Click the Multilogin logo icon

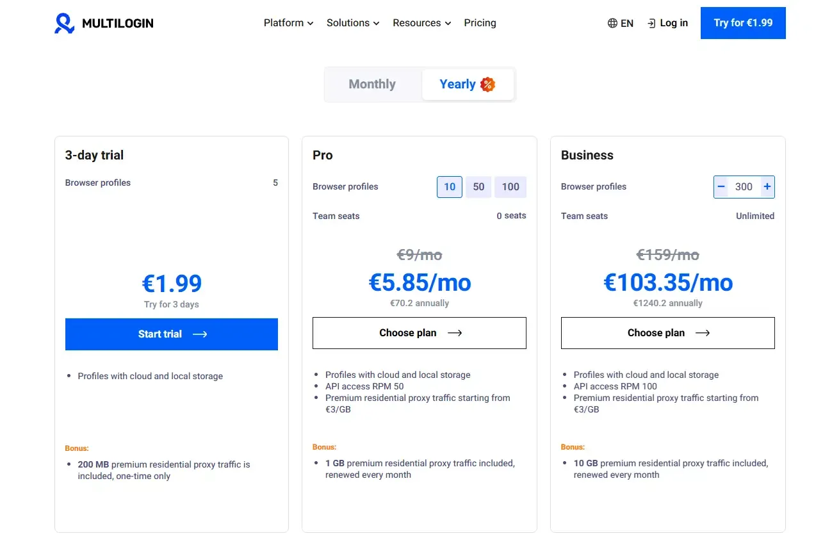click(64, 22)
